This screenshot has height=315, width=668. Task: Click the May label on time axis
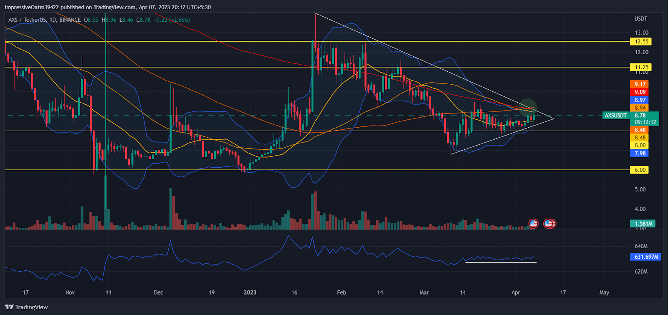click(x=604, y=292)
